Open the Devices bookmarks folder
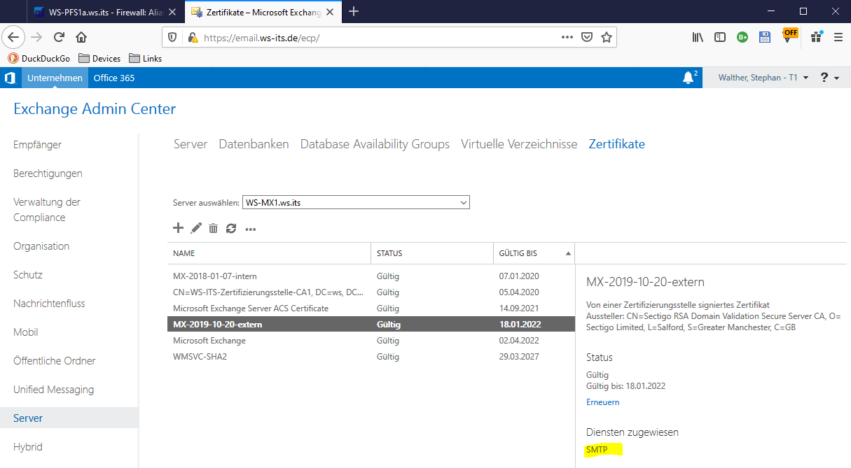 pyautogui.click(x=99, y=59)
